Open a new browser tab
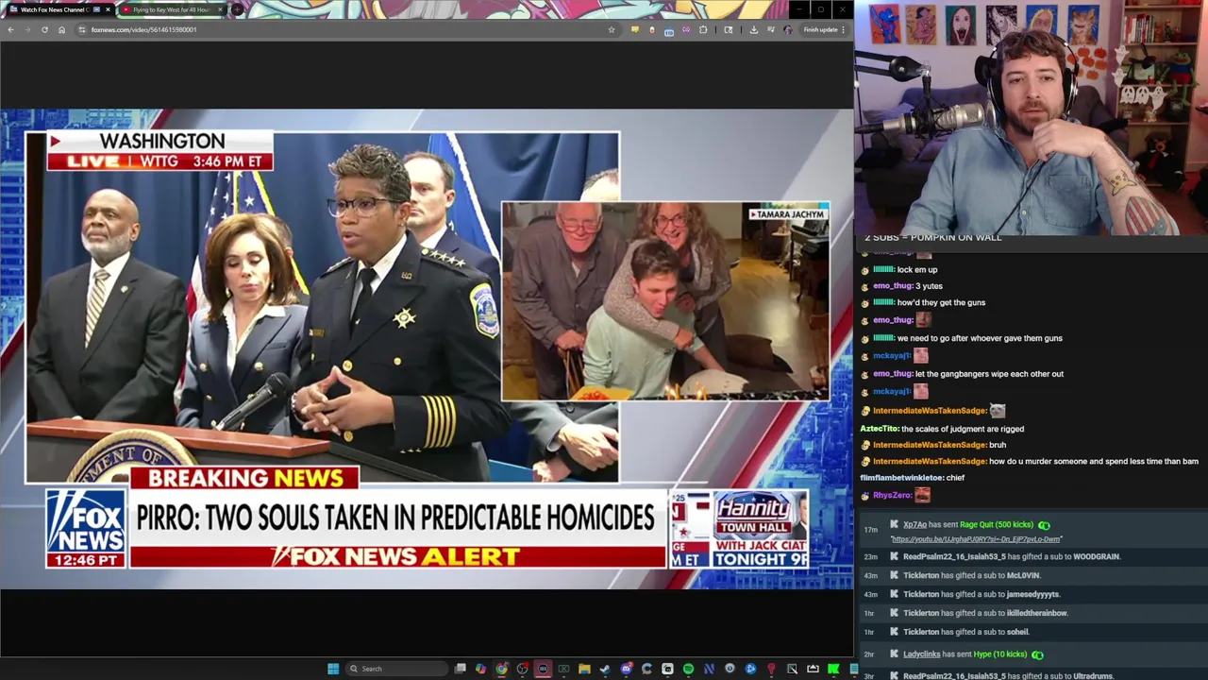 (x=237, y=9)
